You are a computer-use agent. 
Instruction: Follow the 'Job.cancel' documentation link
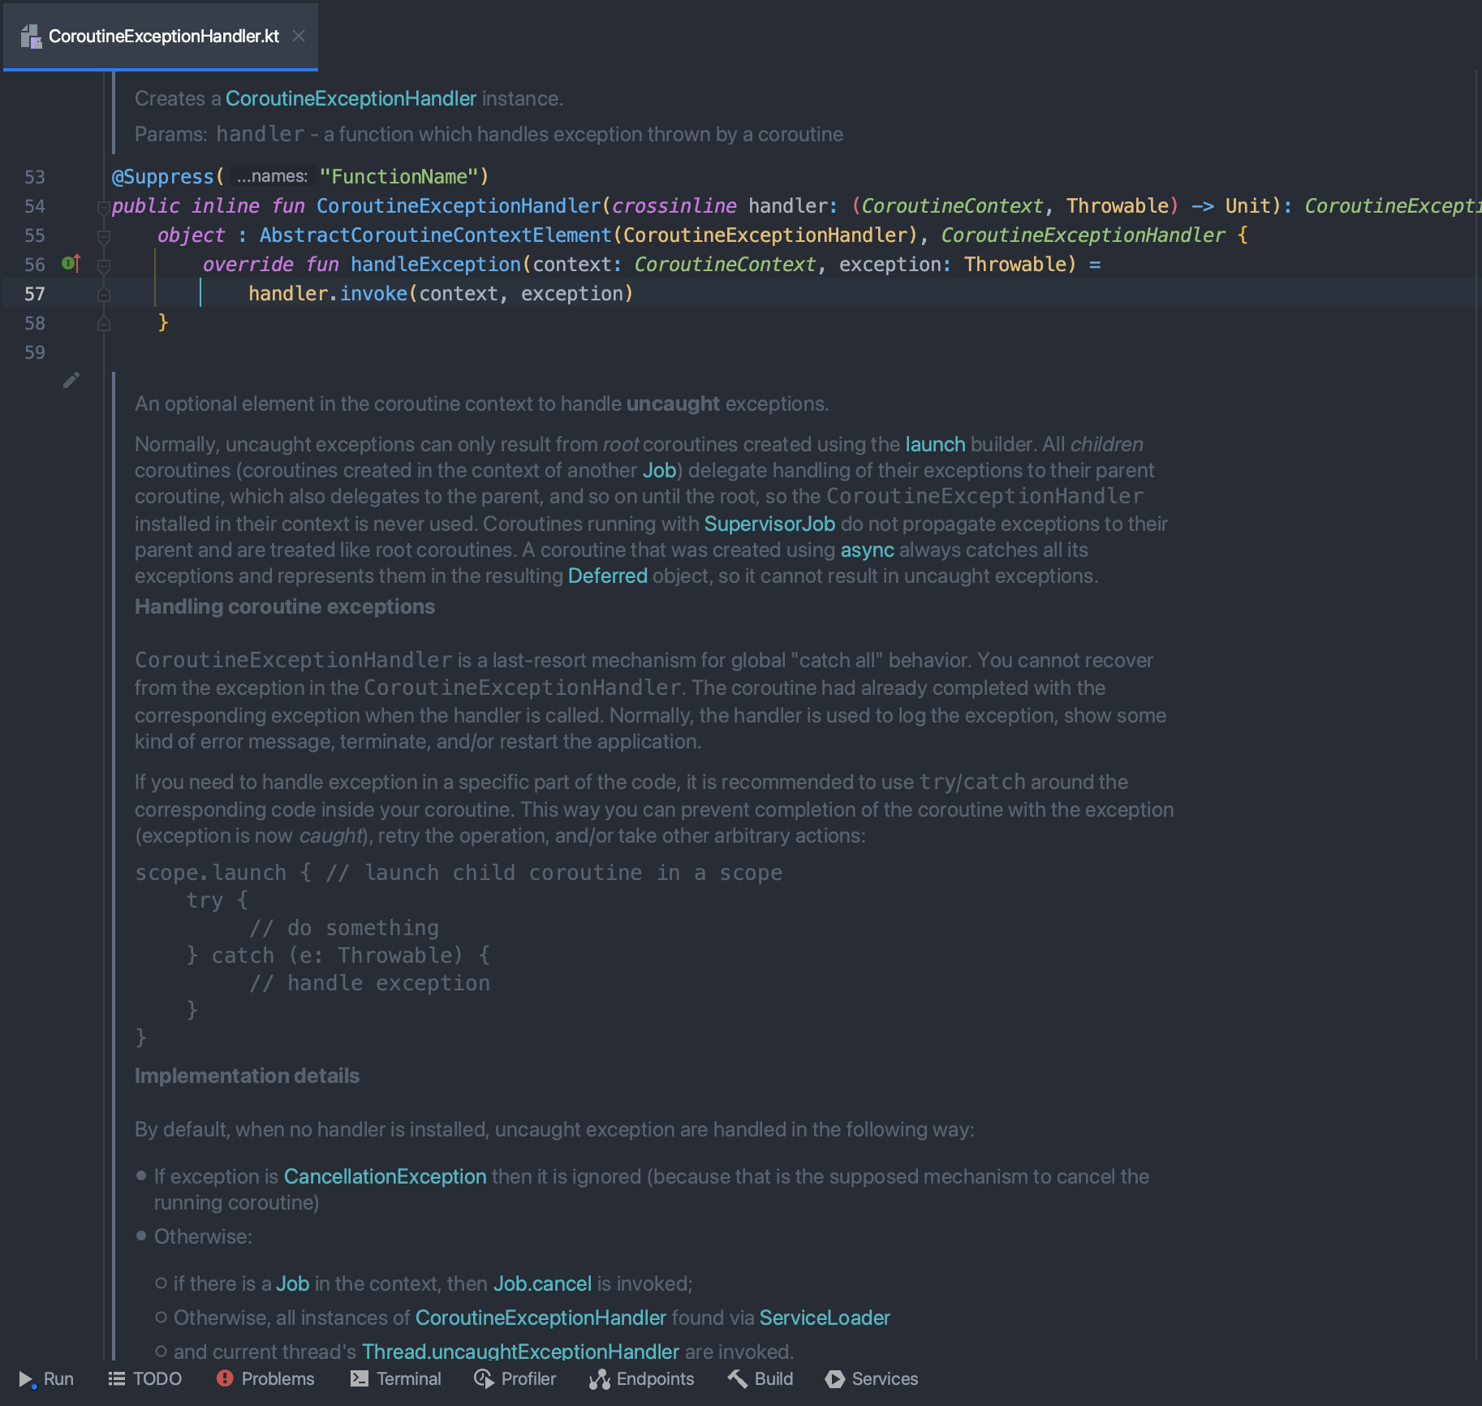[x=542, y=1283]
